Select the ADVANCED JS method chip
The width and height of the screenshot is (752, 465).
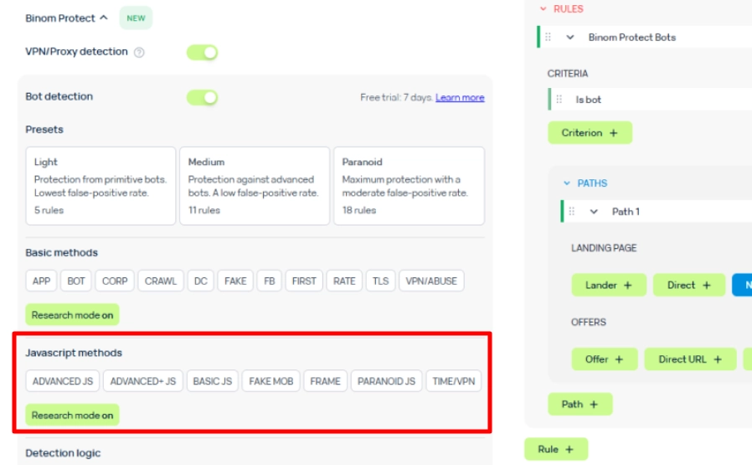click(x=62, y=381)
